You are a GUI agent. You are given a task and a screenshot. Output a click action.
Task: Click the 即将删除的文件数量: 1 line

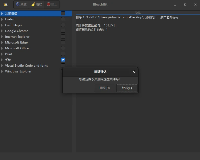92,30
